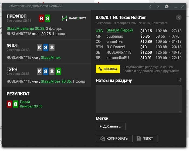
Task: Click the Нотсы на раздачу heading
Action: 114,81
